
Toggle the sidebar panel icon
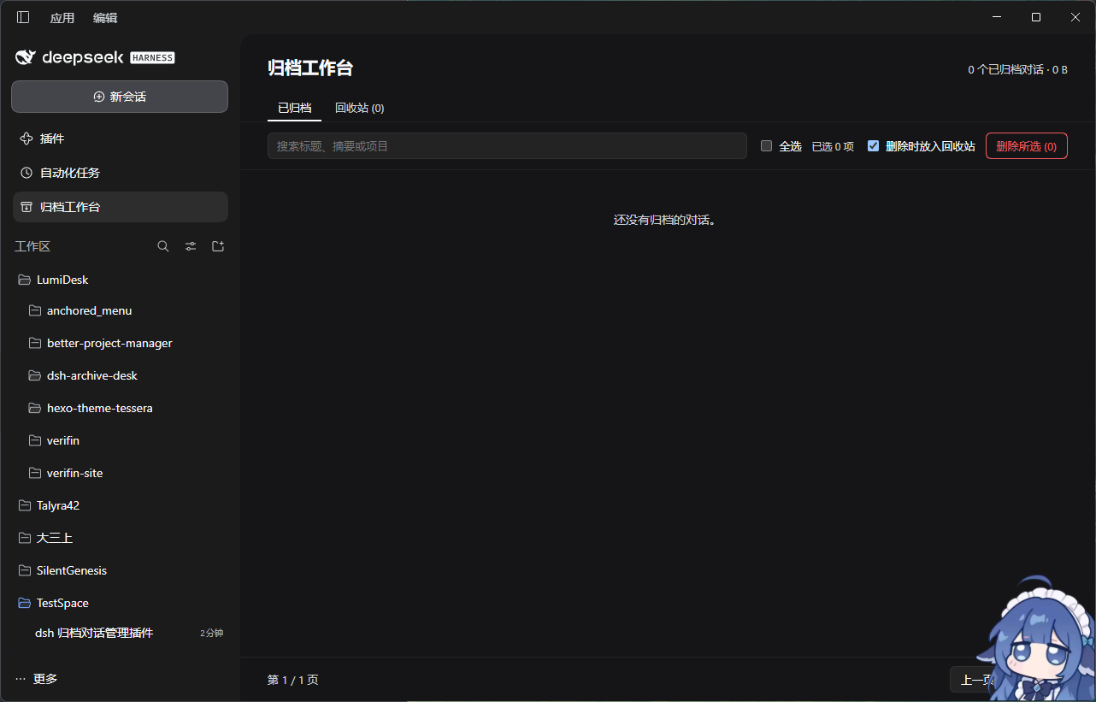(x=23, y=17)
